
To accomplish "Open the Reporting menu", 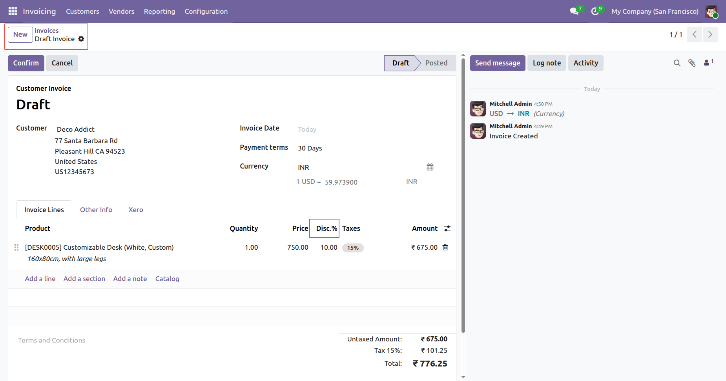I will (x=159, y=11).
